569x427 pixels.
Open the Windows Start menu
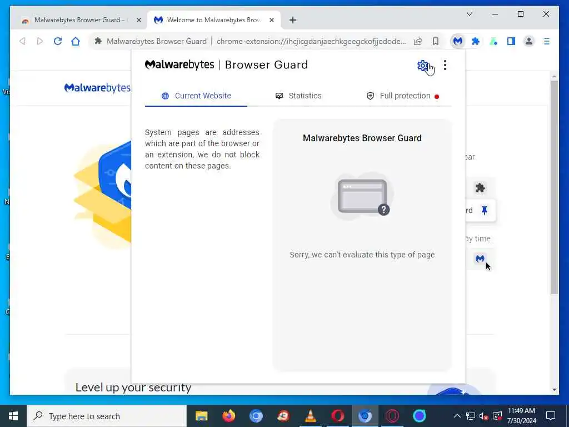tap(13, 416)
